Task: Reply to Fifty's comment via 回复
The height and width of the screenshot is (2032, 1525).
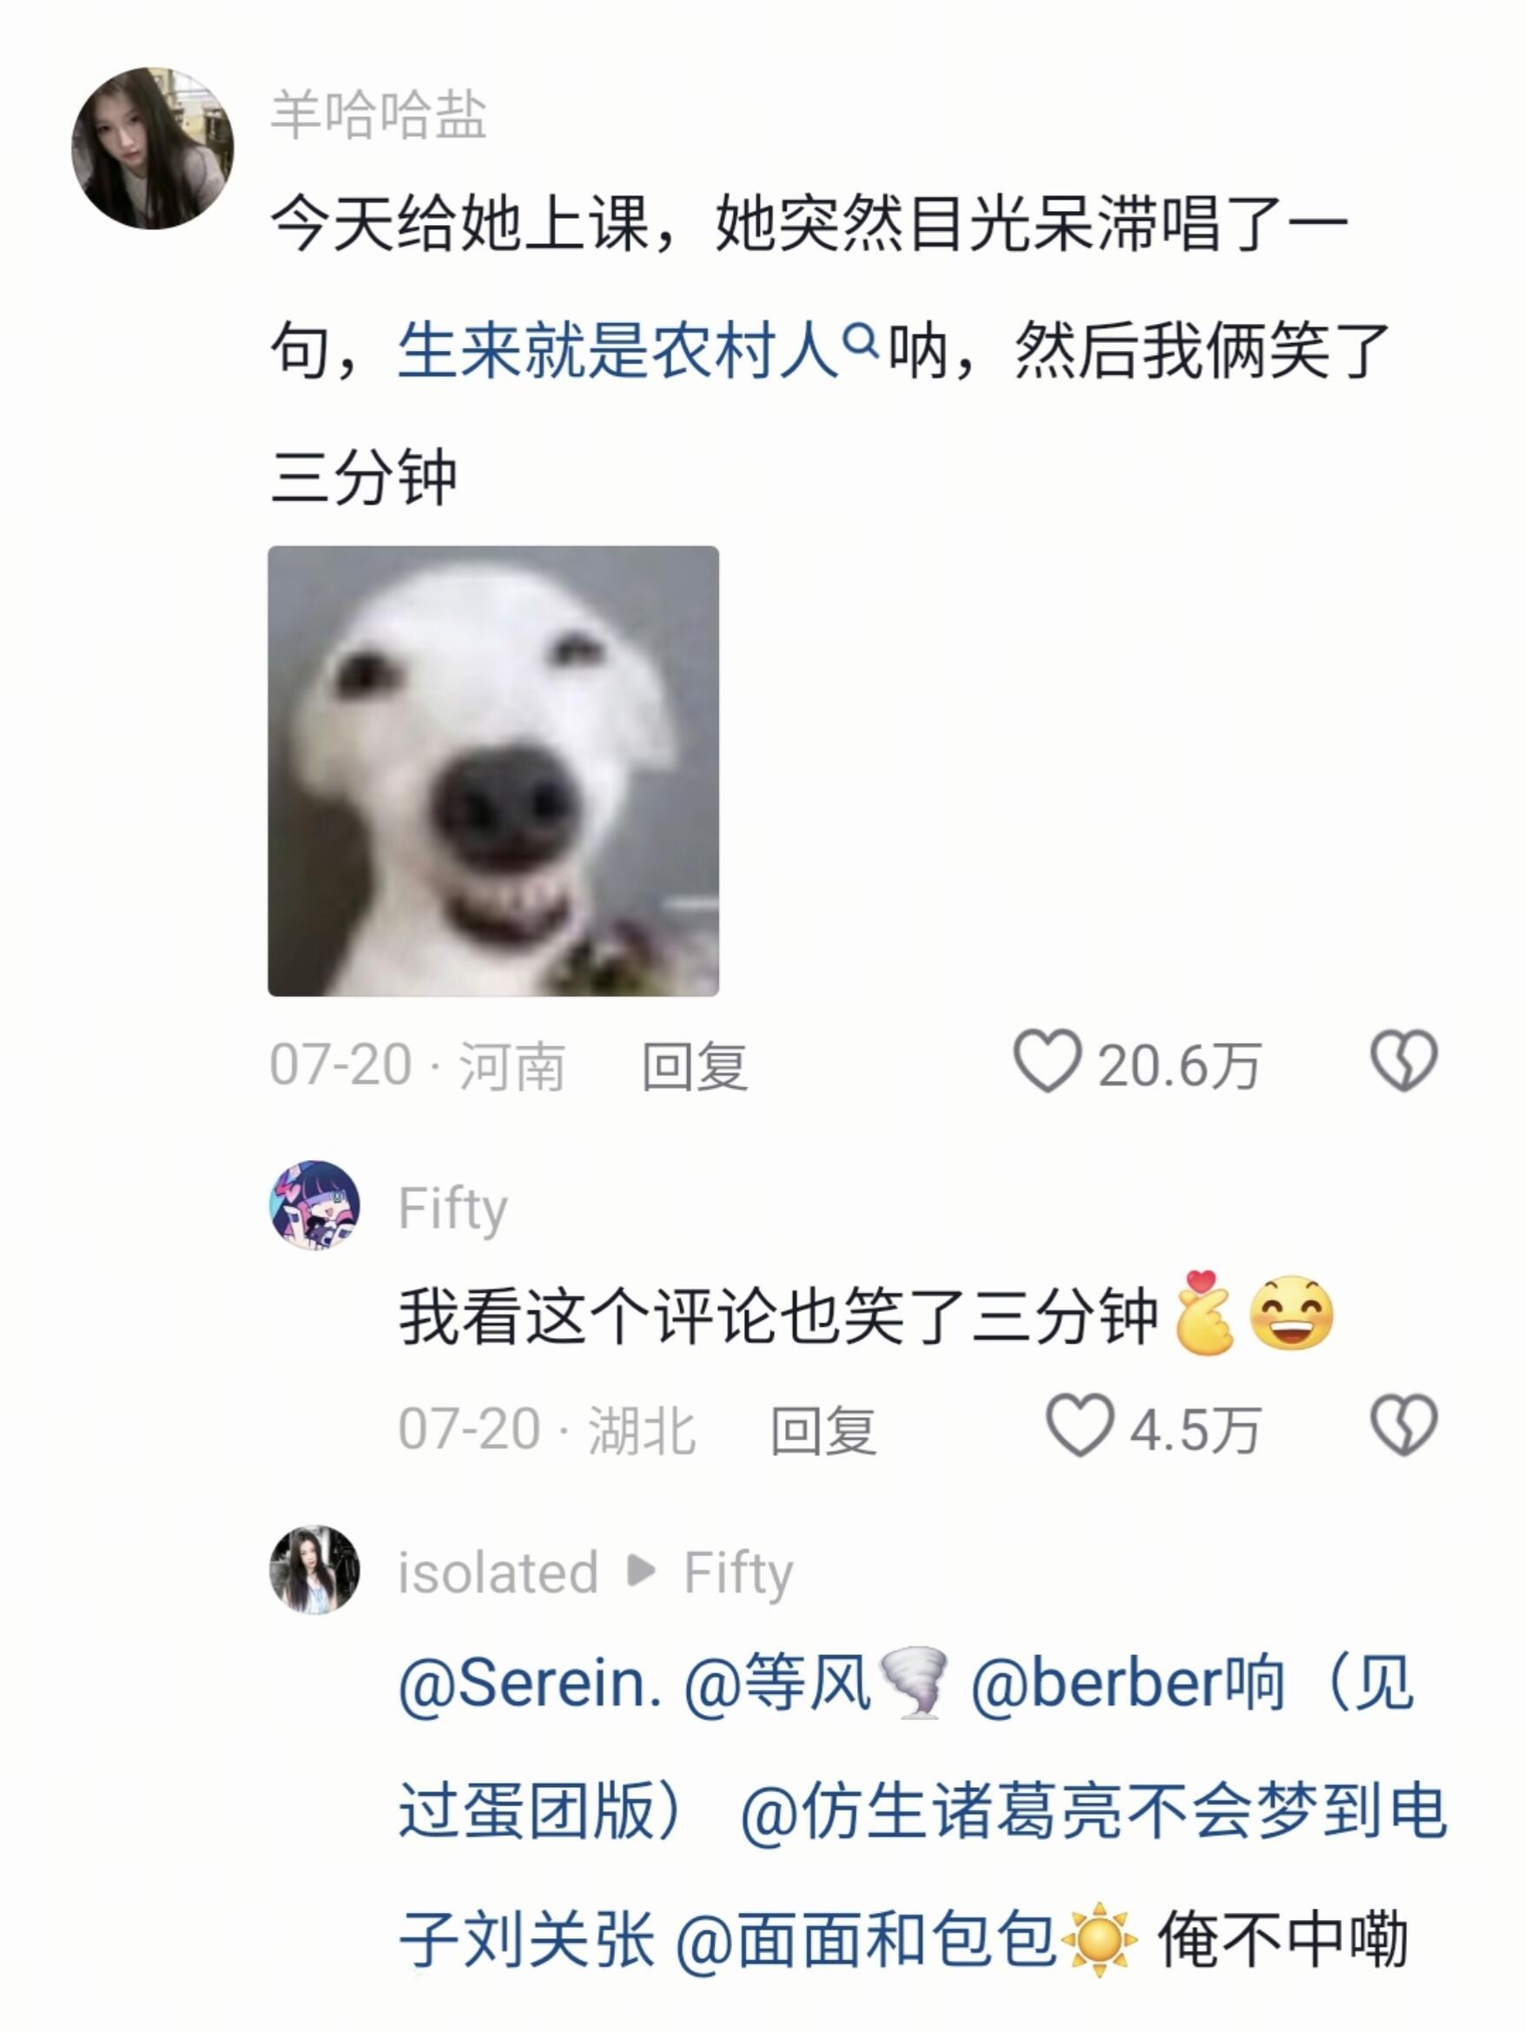Action: [823, 1431]
